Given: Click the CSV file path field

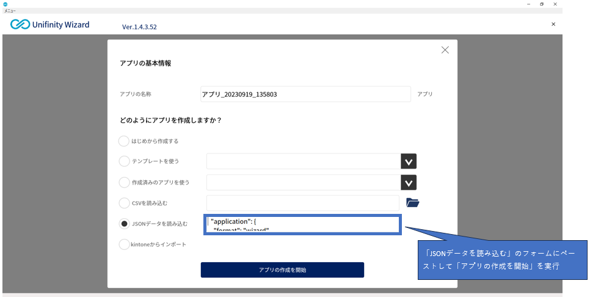Looking at the screenshot, I should click(x=303, y=203).
